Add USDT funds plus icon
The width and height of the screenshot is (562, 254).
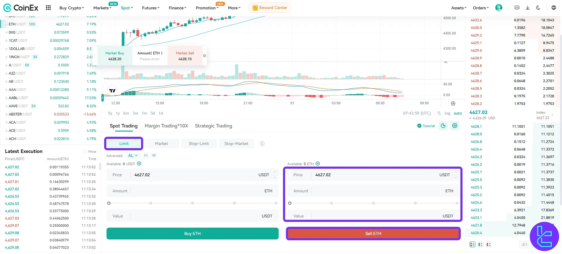click(139, 164)
